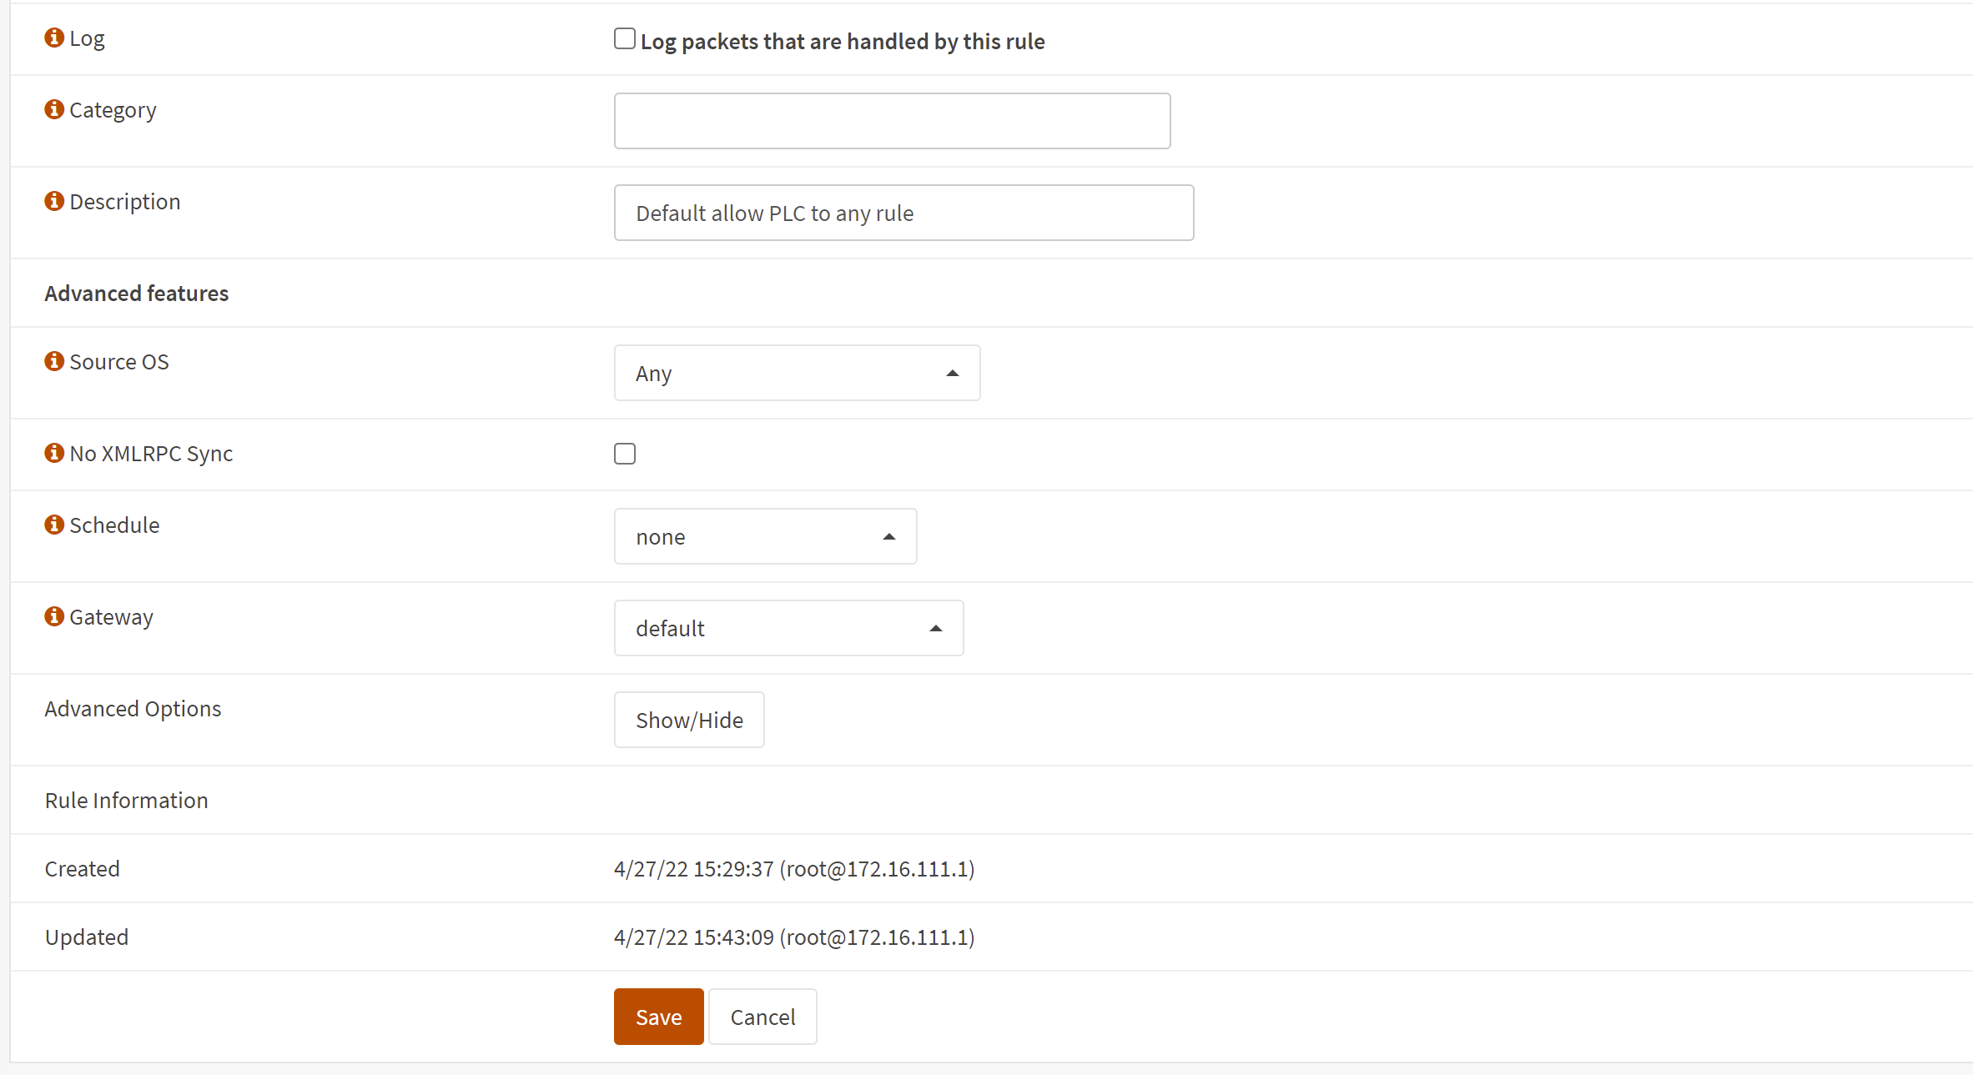The image size is (1973, 1075).
Task: Click the Category help info icon
Action: pyautogui.click(x=54, y=109)
